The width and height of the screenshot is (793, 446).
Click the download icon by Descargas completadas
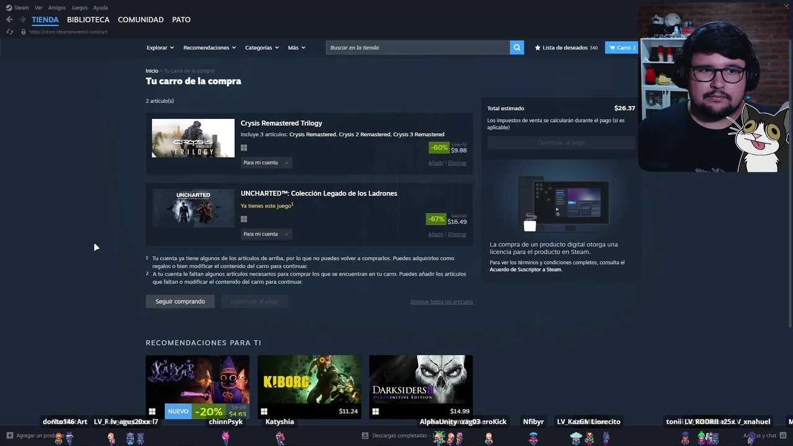click(x=365, y=435)
